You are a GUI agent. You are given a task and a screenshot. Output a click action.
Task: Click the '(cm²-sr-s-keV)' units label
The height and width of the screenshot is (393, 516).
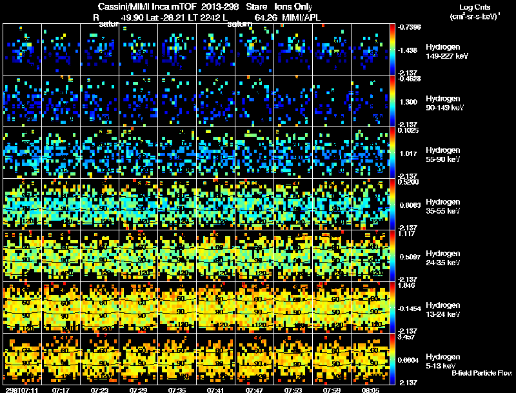point(473,17)
